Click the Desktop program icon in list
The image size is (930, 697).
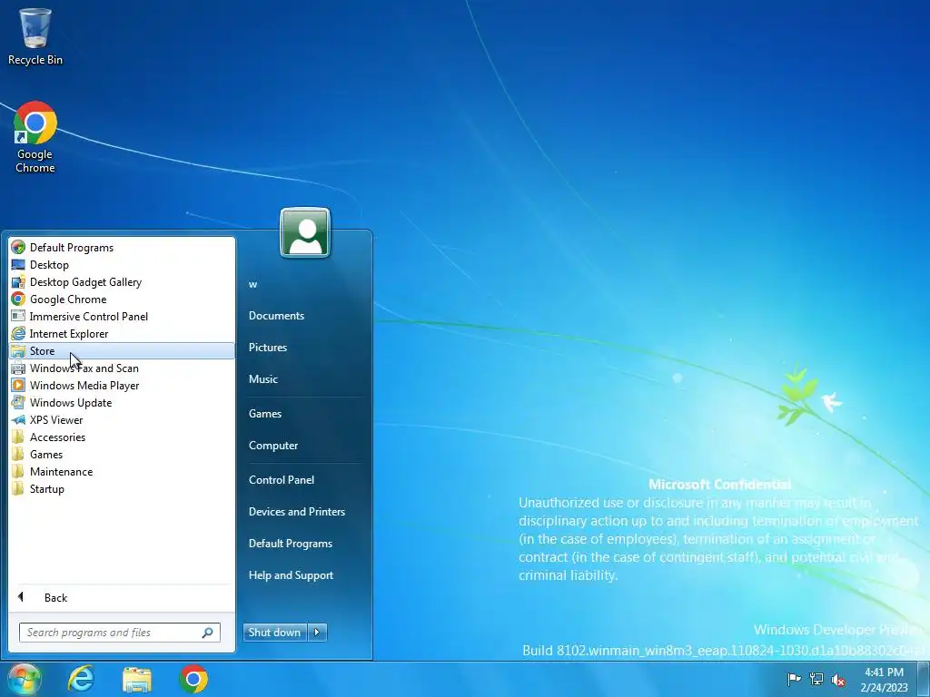(x=18, y=264)
